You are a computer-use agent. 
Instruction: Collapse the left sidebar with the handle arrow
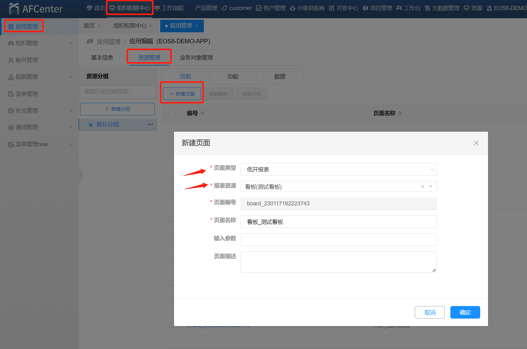click(x=80, y=175)
